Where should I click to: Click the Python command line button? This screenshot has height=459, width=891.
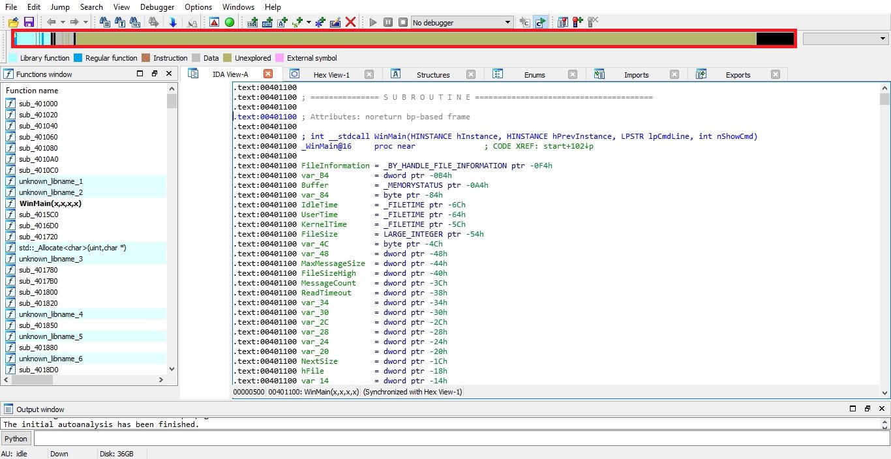pos(16,439)
